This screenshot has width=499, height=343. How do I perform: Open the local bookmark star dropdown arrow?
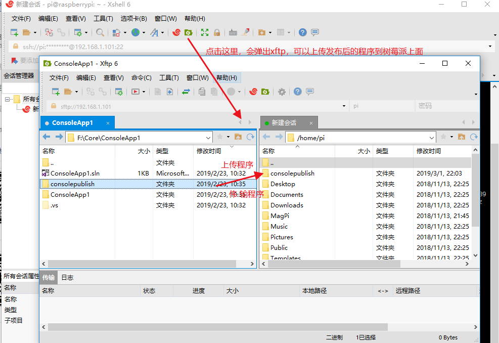tap(228, 137)
